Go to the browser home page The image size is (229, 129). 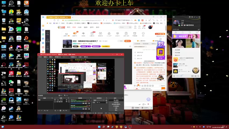coord(58,20)
